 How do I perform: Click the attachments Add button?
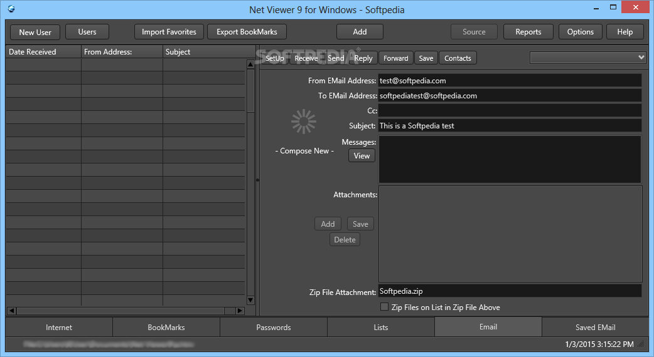pos(328,224)
